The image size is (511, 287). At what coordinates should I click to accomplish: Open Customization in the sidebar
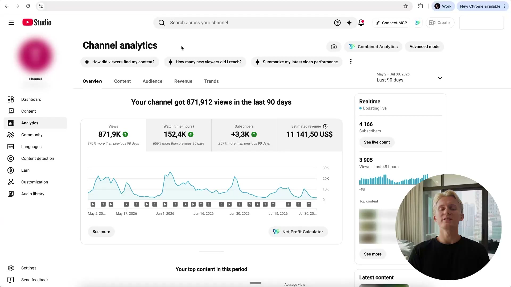pos(36,182)
